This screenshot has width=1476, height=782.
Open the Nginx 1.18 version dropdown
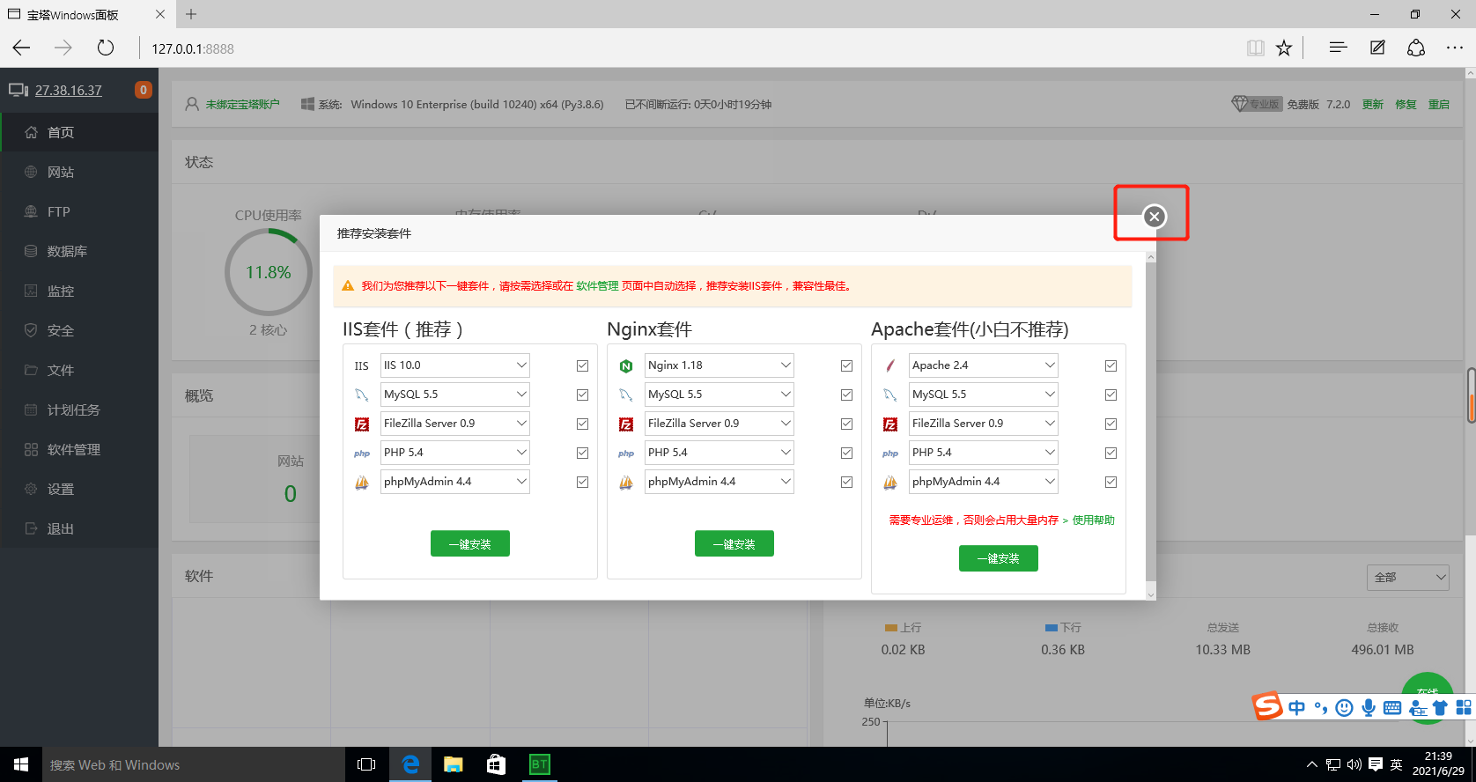720,365
